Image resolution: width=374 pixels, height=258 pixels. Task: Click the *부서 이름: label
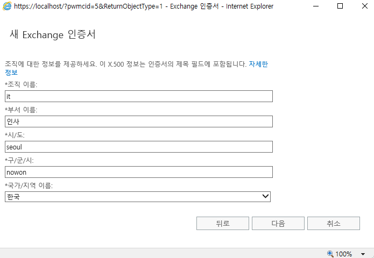[x=21, y=110]
